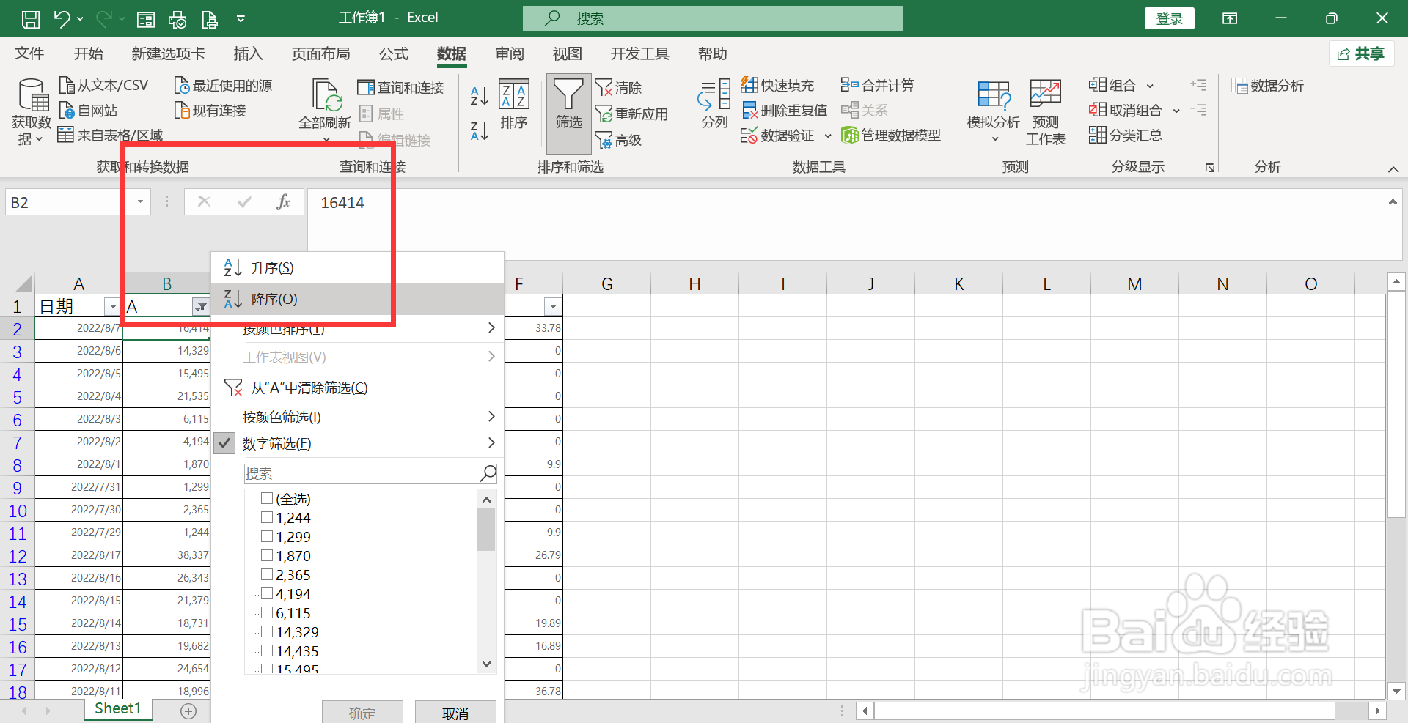Viewport: 1408px width, 723px height.
Task: Click the Undo icon
Action: point(62,19)
